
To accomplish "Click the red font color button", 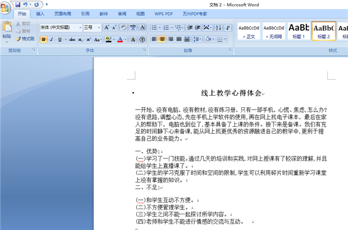I will click(120, 40).
